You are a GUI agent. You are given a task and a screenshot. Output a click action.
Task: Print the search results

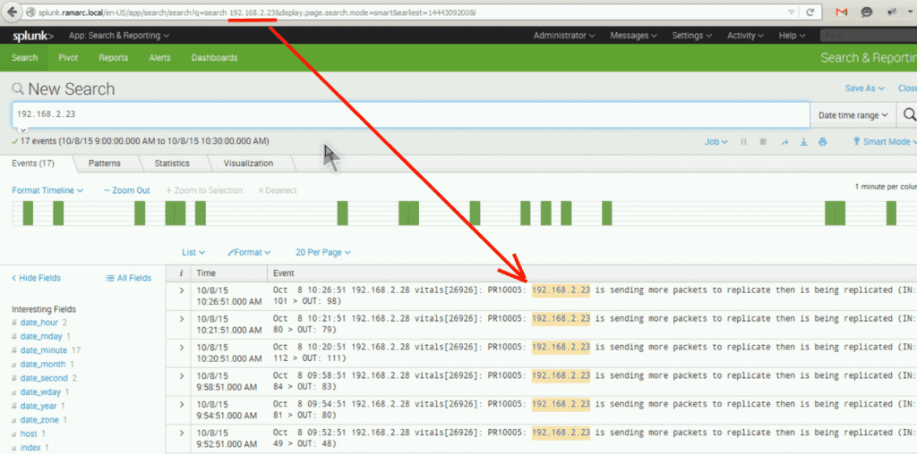click(823, 142)
